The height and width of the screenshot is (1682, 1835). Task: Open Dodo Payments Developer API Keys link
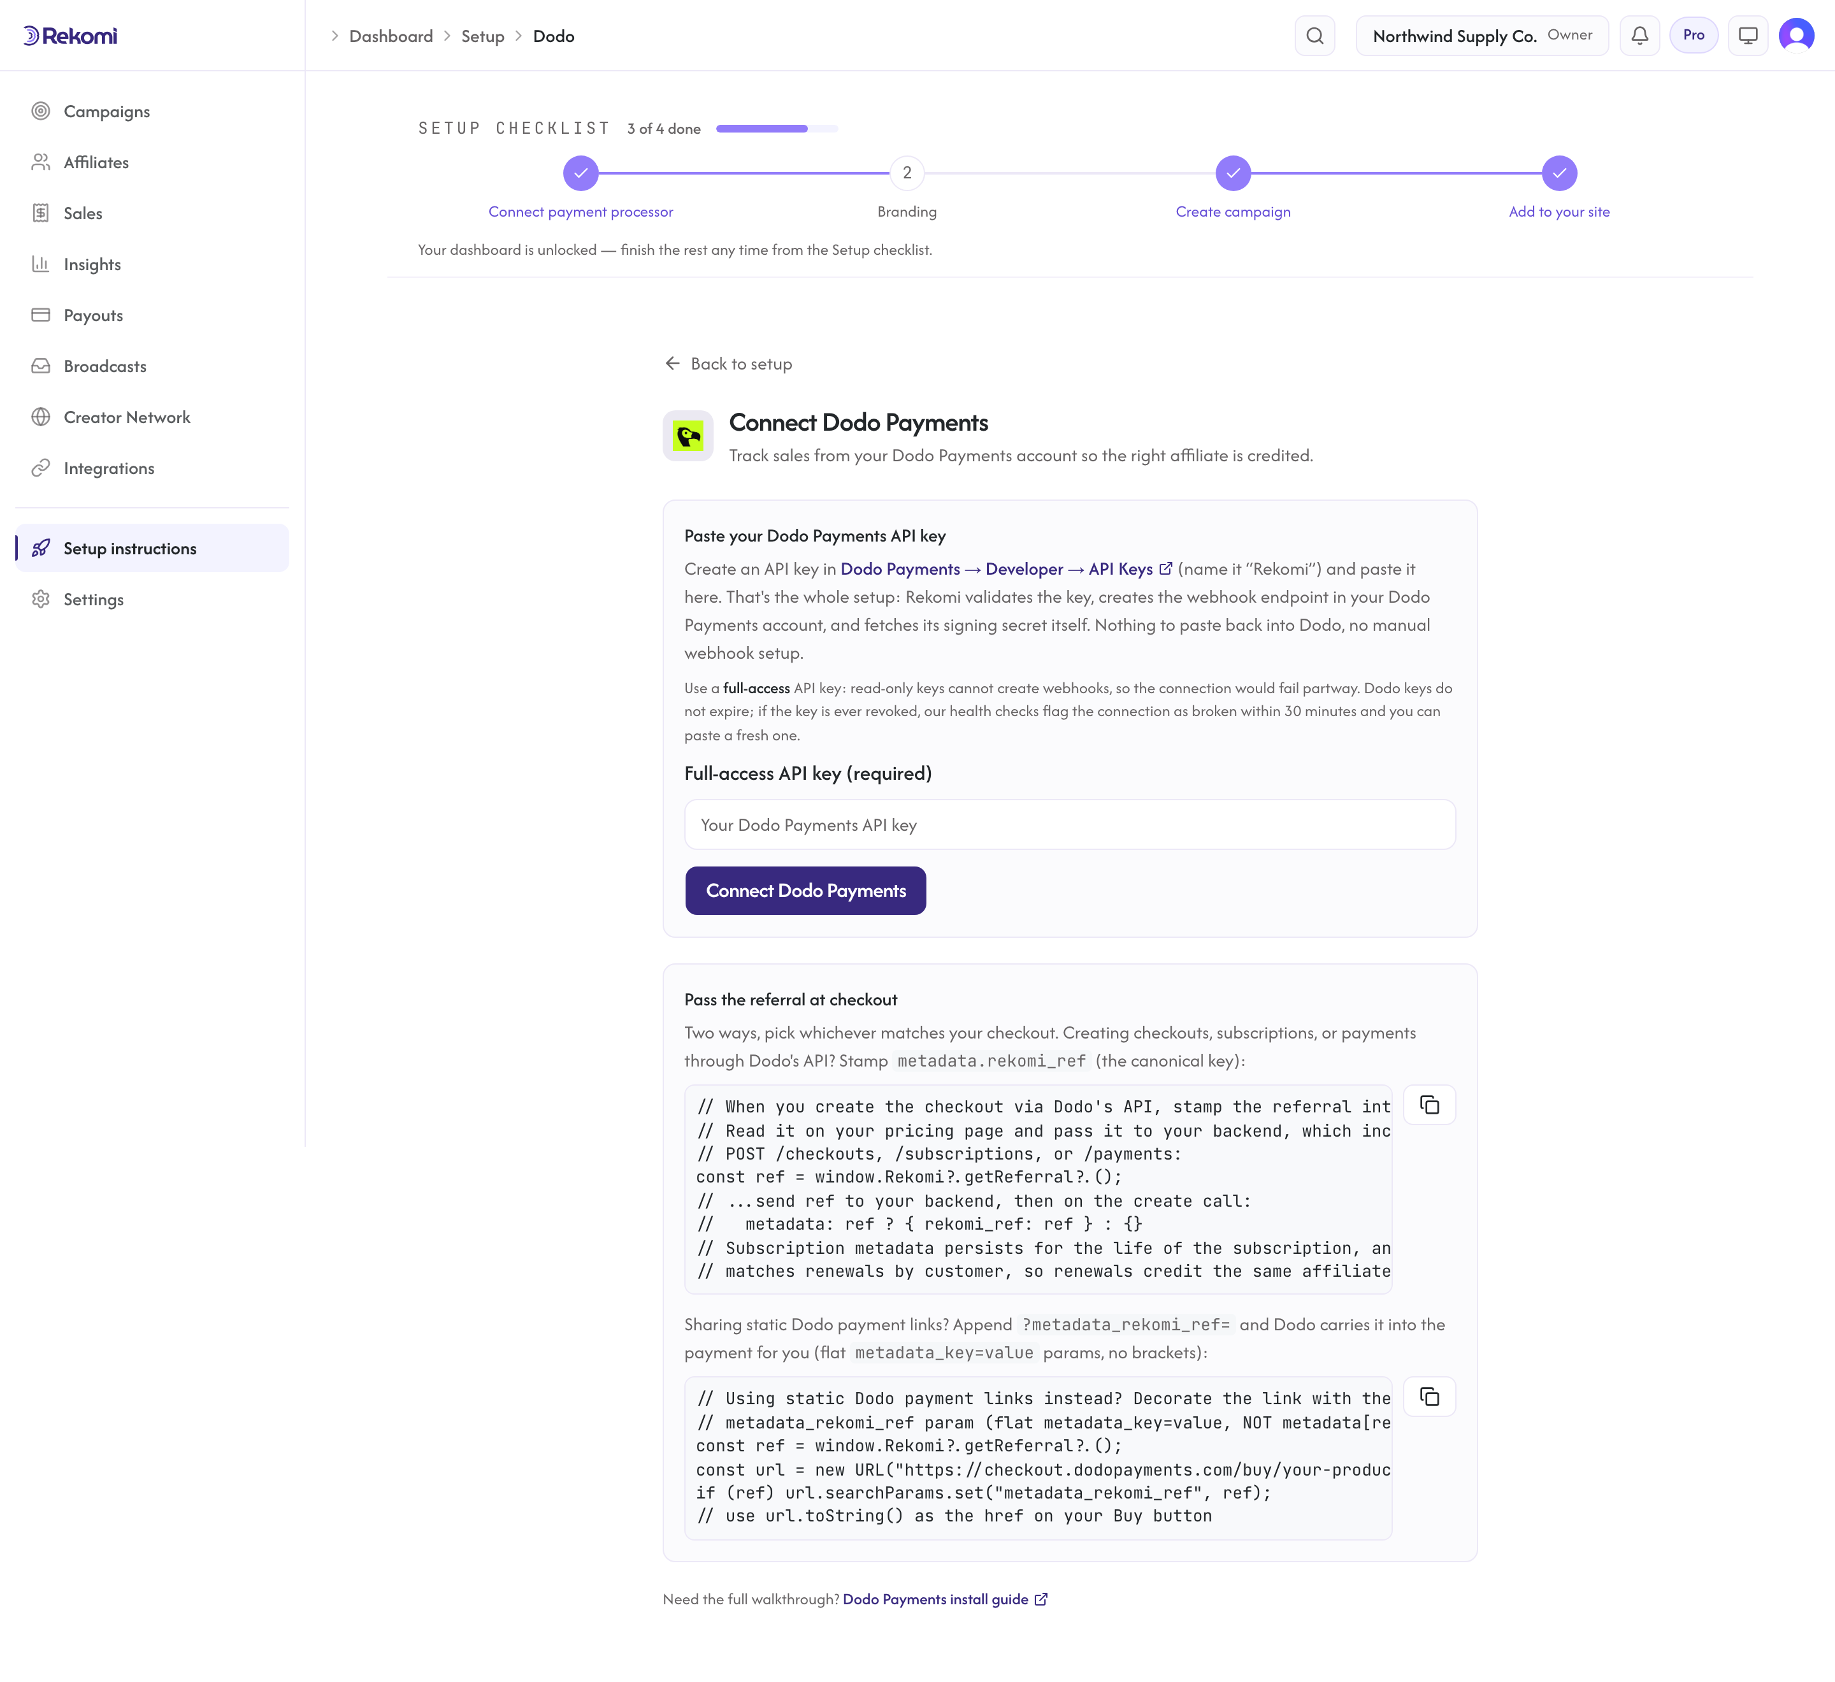(1006, 568)
